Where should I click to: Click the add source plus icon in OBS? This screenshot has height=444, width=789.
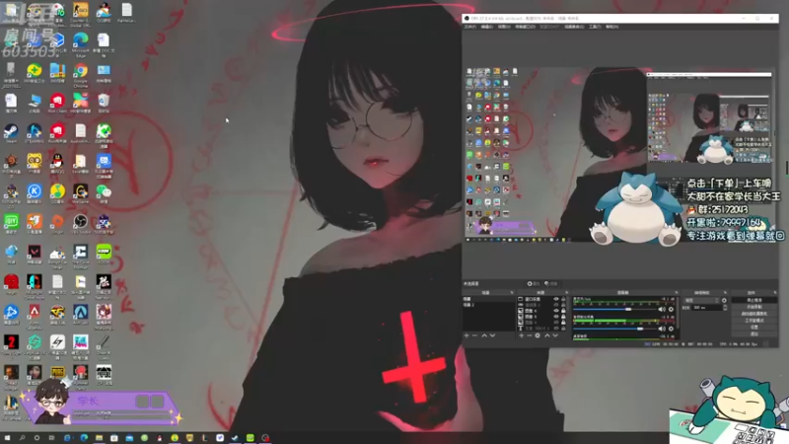pyautogui.click(x=522, y=335)
